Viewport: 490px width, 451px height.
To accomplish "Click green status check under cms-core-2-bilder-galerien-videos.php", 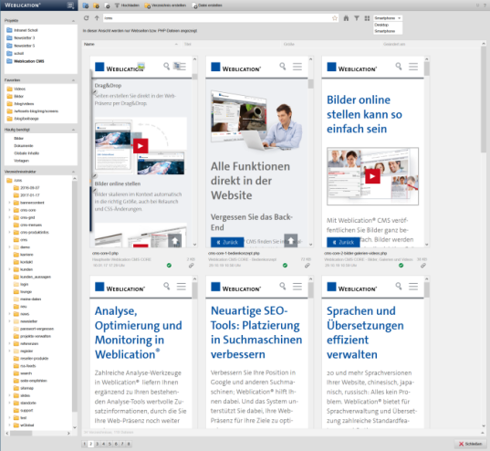I will pyautogui.click(x=401, y=266).
